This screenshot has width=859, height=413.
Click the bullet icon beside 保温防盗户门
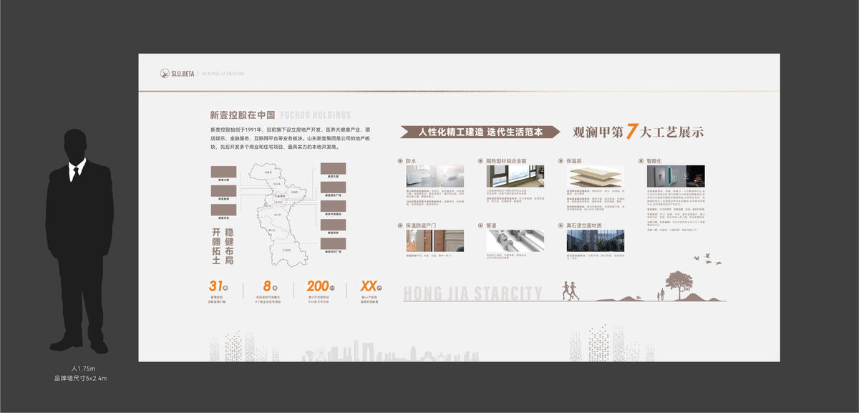point(400,225)
